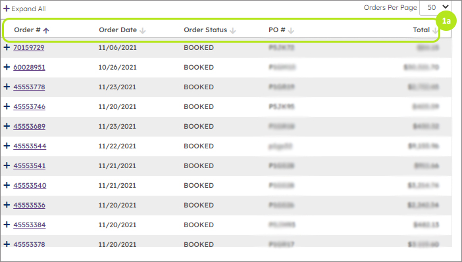Click the Order Date column header
Screen dimensions: 462x262
pyautogui.click(x=118, y=30)
